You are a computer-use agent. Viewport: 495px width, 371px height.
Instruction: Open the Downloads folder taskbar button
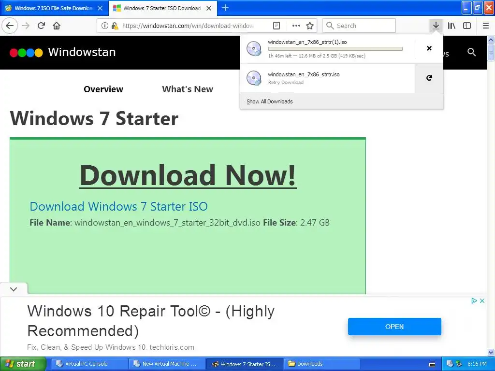(x=321, y=364)
